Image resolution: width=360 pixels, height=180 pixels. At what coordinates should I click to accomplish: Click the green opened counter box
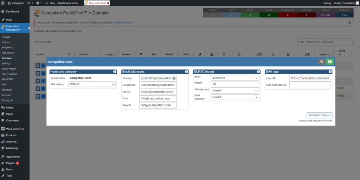pos(250,15)
